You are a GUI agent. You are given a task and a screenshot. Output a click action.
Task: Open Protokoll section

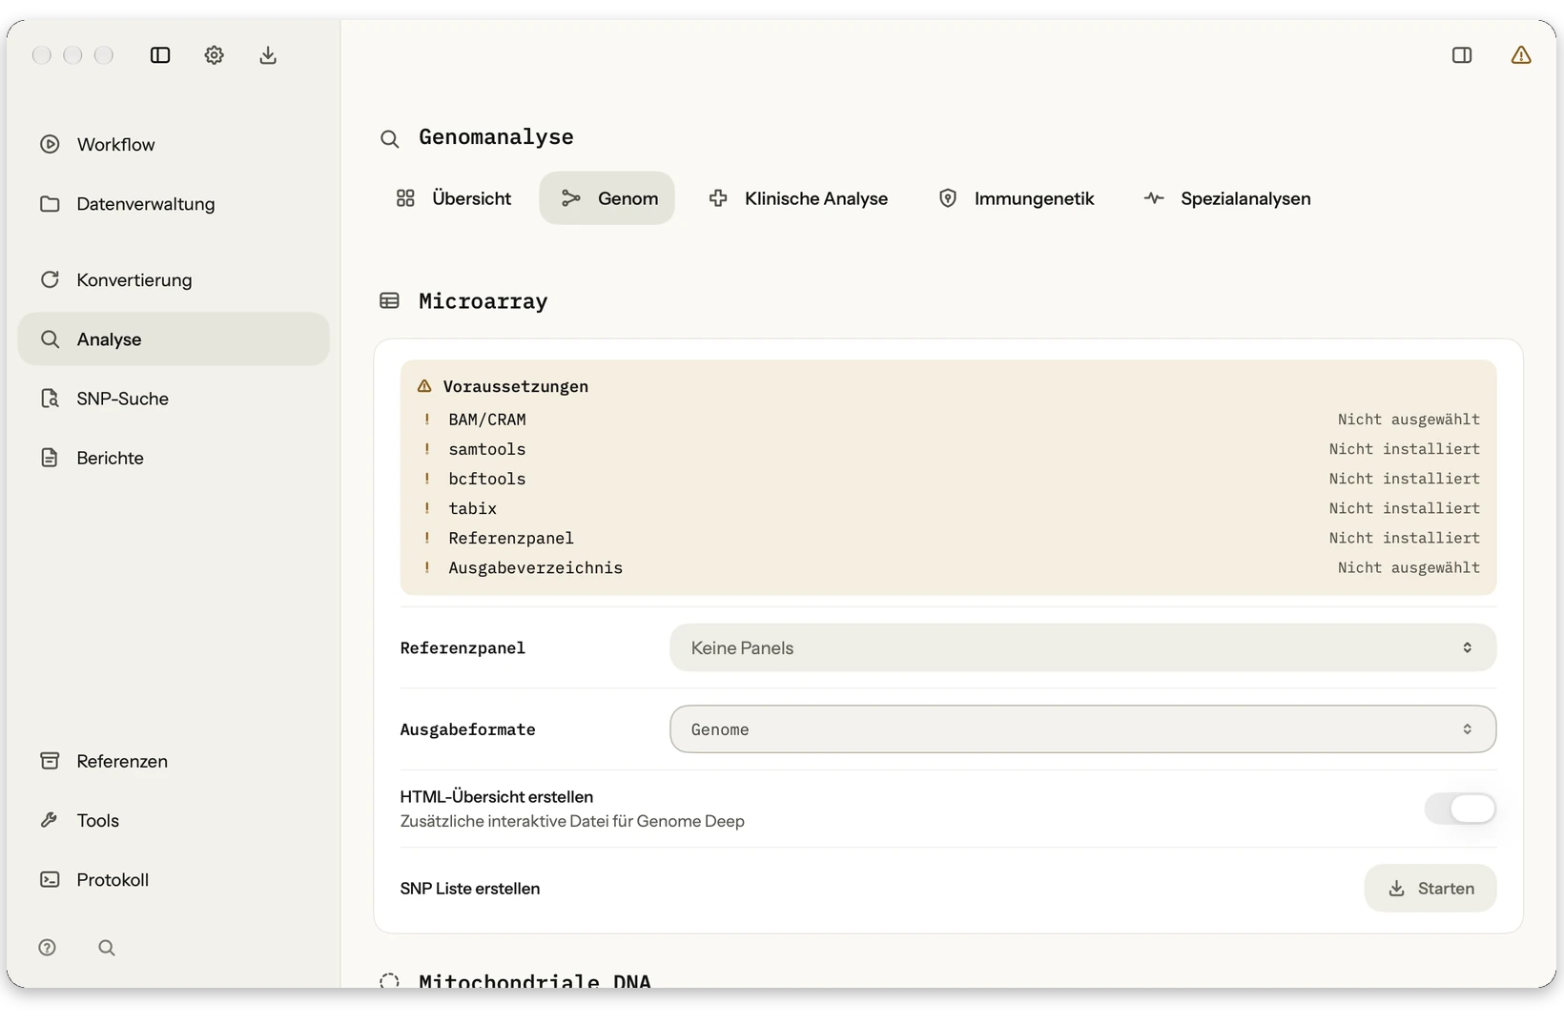(x=174, y=879)
